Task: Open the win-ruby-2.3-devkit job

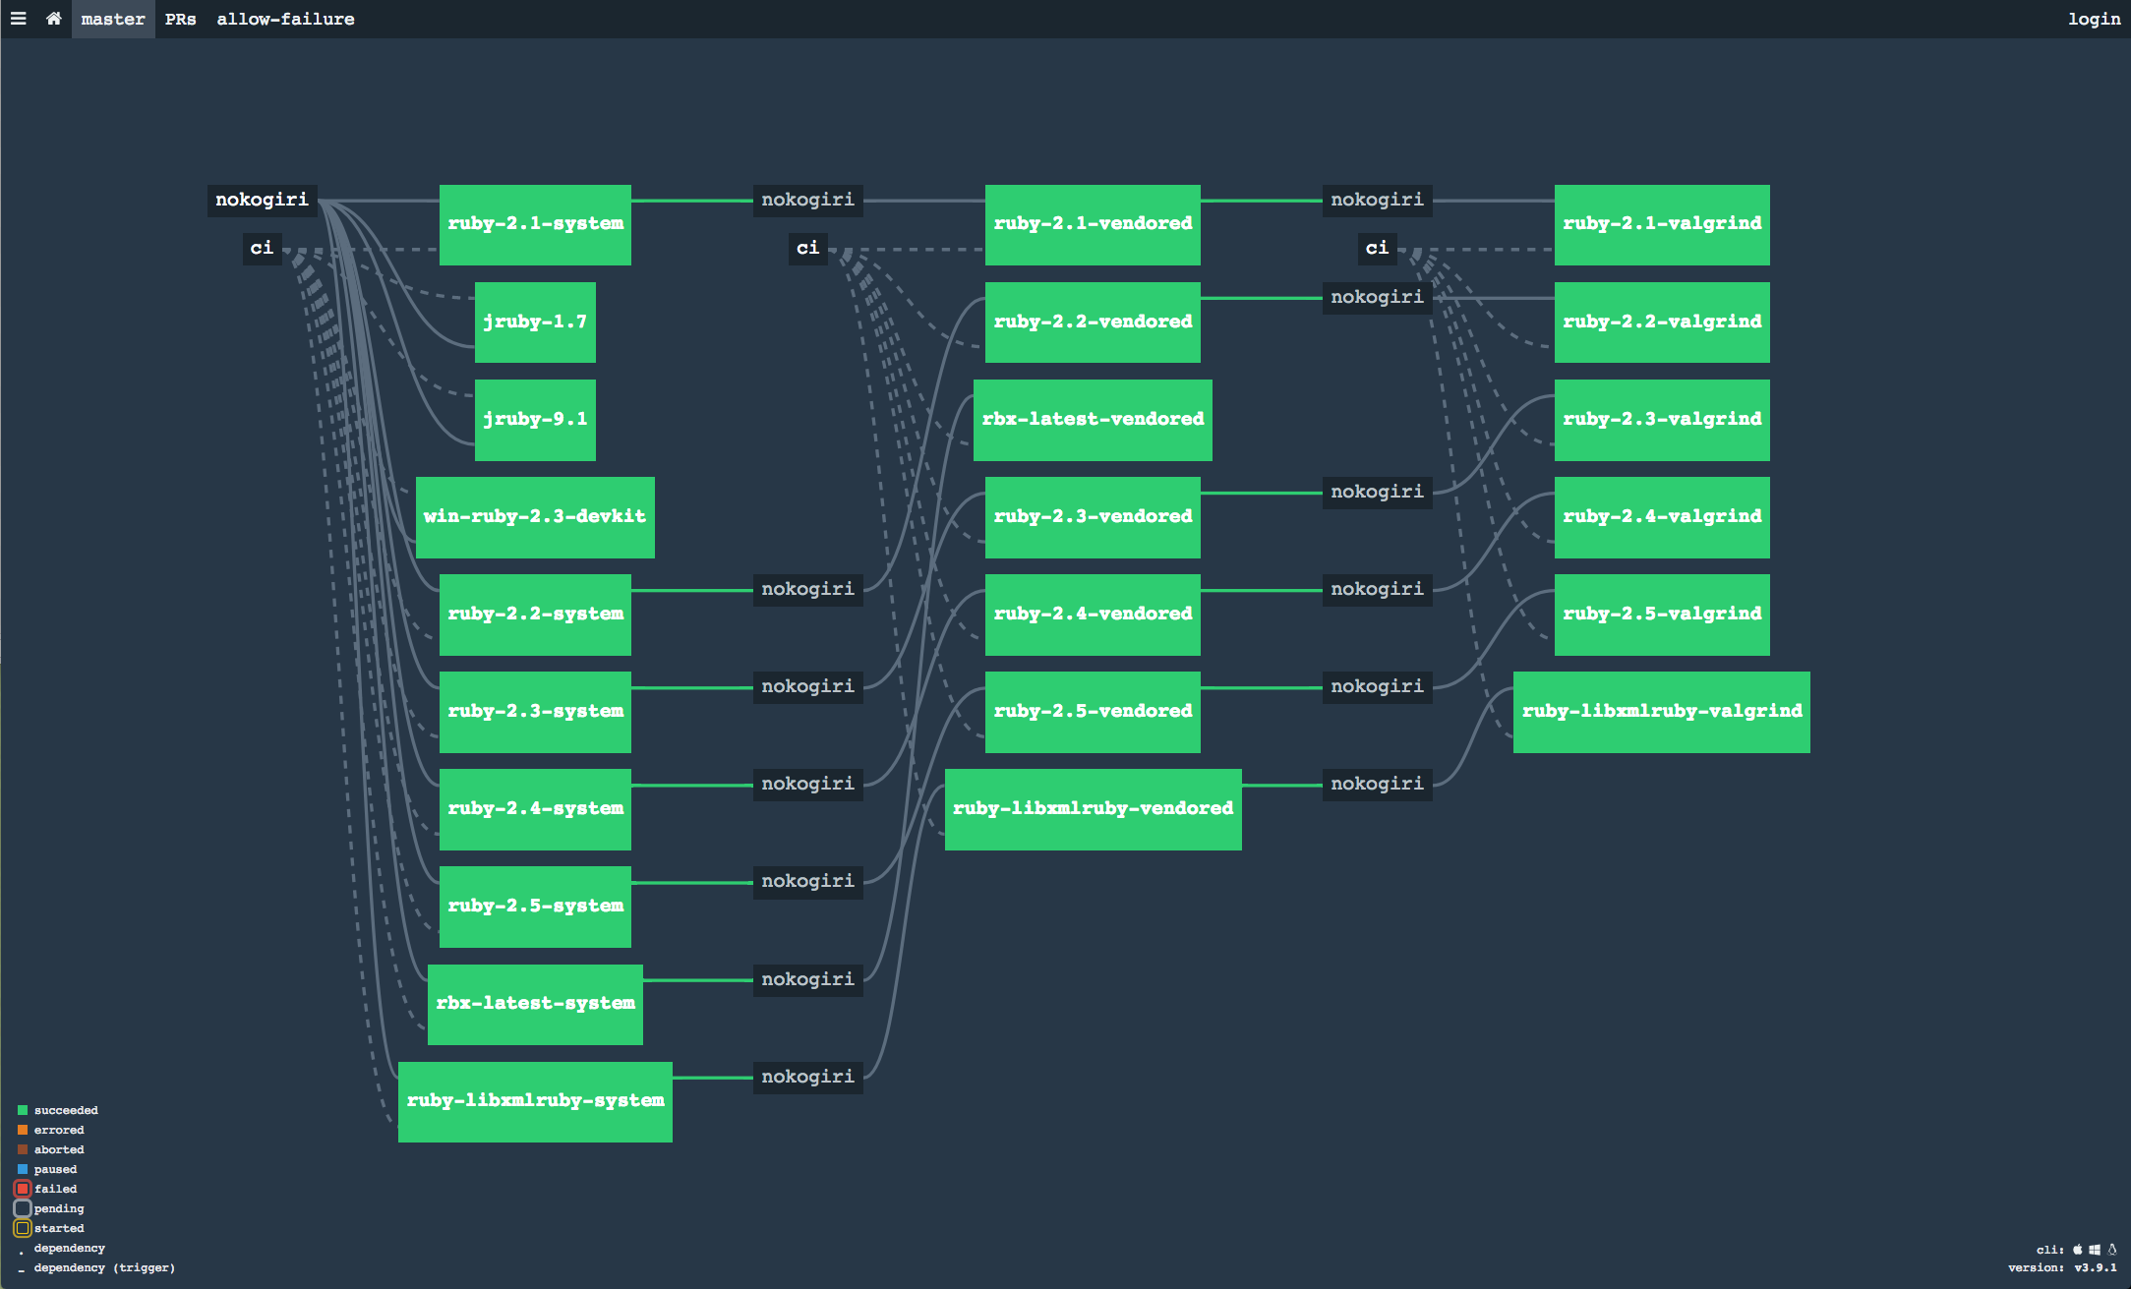Action: point(535,517)
